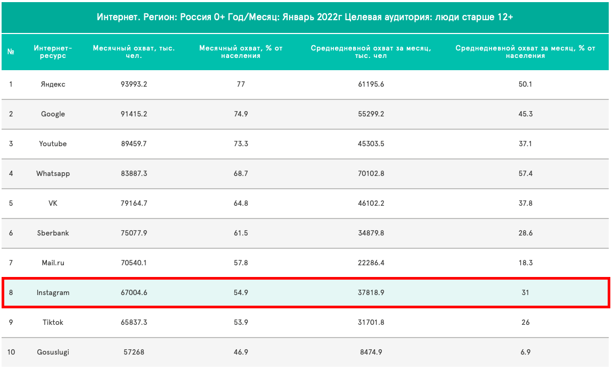
Task: Click Youtube daily percent 37.1
Action: (x=526, y=144)
